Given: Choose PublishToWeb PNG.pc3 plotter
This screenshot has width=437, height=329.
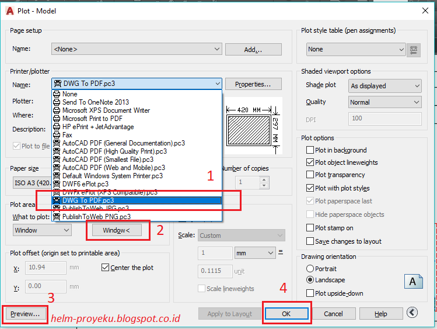Looking at the screenshot, I should 137,217.
